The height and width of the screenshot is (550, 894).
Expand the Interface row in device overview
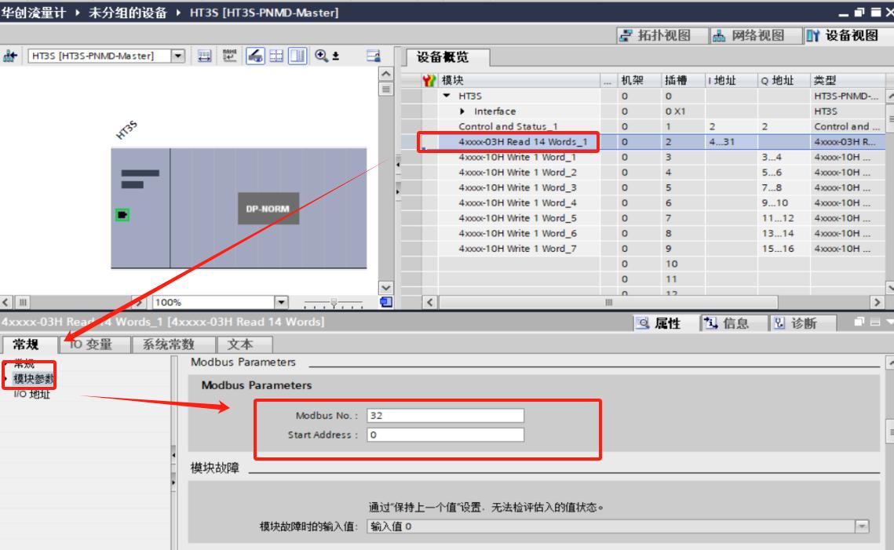pyautogui.click(x=462, y=111)
